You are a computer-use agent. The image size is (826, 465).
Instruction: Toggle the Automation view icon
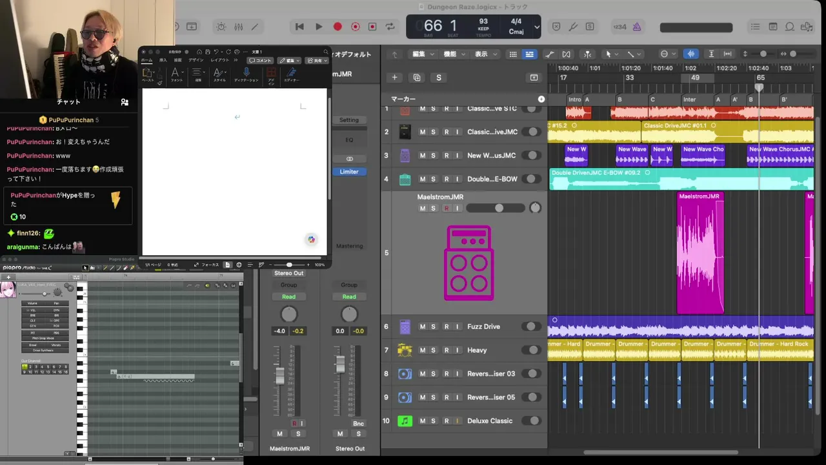tap(549, 54)
